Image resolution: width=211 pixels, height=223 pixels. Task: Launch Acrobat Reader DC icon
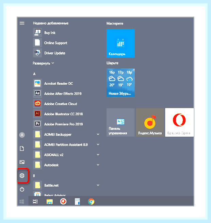[37, 83]
